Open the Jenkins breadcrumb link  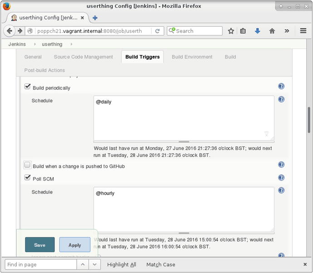(x=17, y=44)
